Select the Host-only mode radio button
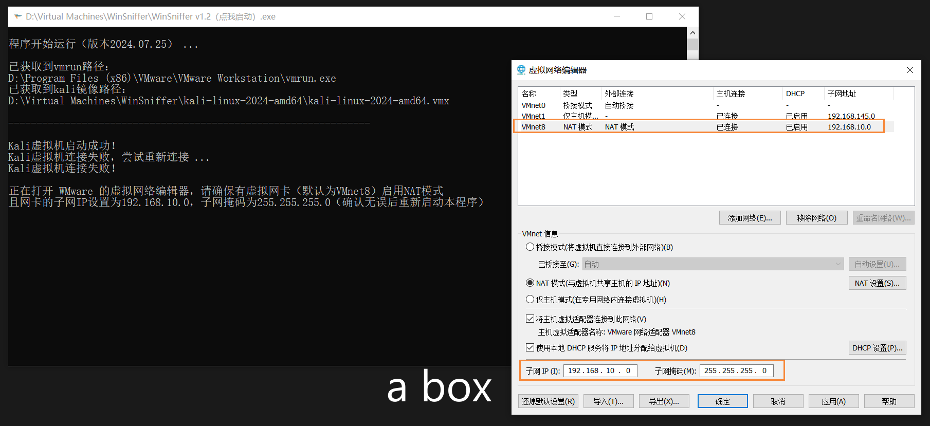930x426 pixels. click(x=530, y=299)
